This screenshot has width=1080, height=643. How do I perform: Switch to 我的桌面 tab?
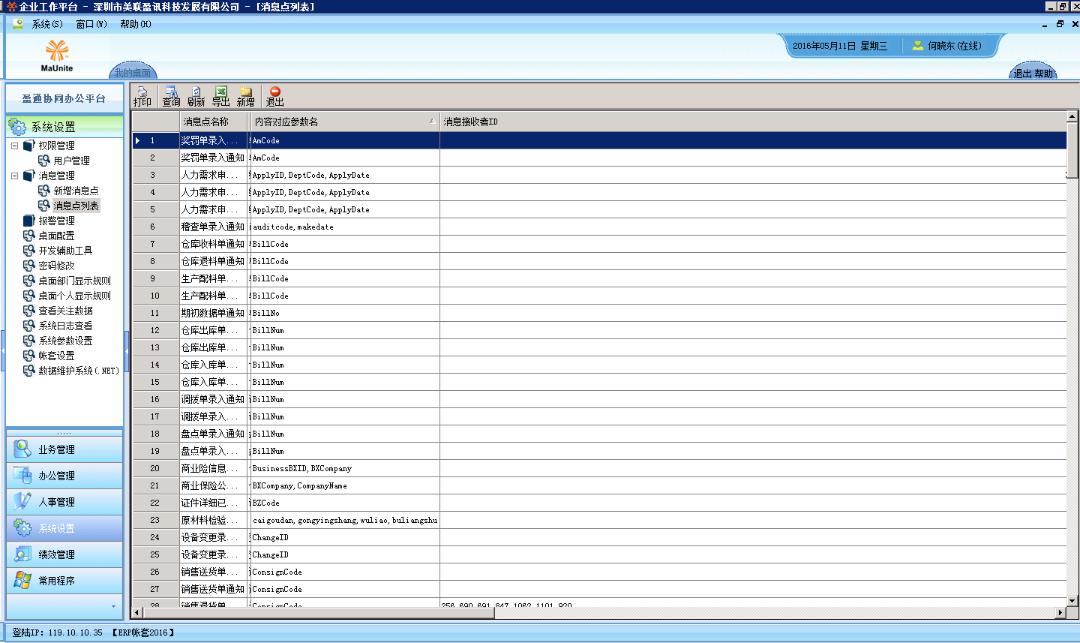click(x=133, y=73)
